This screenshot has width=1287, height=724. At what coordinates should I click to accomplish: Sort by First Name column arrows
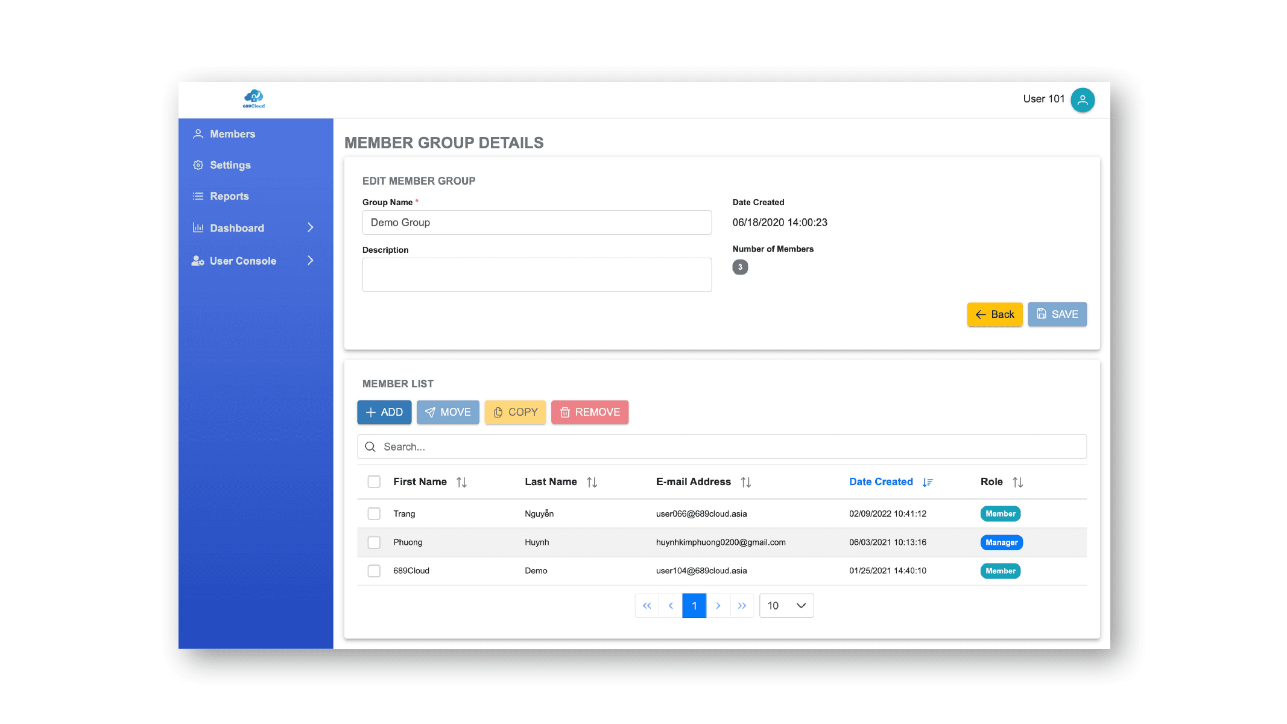(461, 482)
